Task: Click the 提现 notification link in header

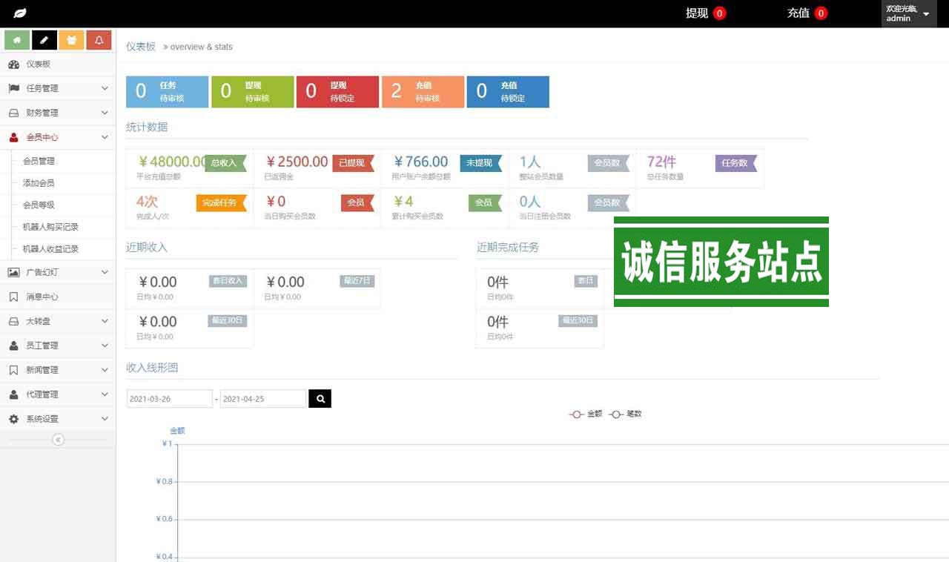Action: (705, 13)
